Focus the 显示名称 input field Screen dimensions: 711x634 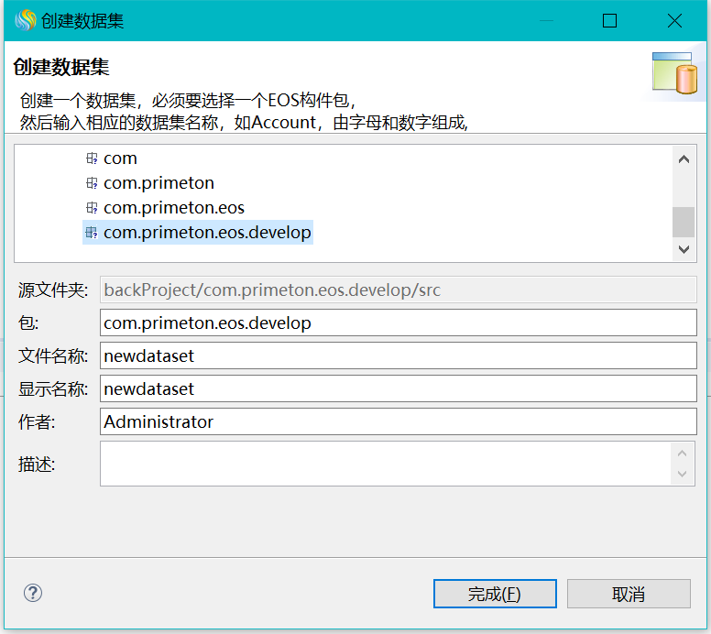pos(398,388)
